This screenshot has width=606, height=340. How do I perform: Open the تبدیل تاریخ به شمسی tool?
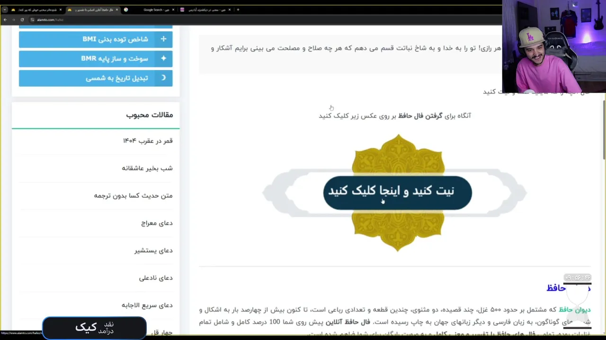coord(96,78)
